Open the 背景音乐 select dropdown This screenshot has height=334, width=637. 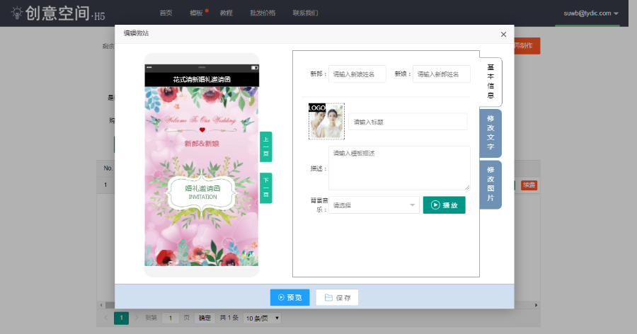(x=374, y=205)
